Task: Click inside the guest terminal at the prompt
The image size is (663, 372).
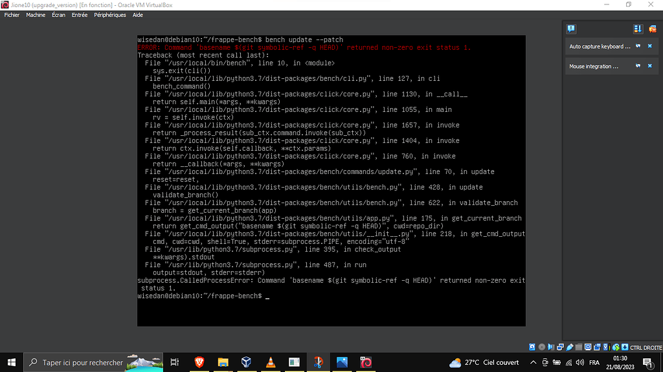Action: (267, 296)
